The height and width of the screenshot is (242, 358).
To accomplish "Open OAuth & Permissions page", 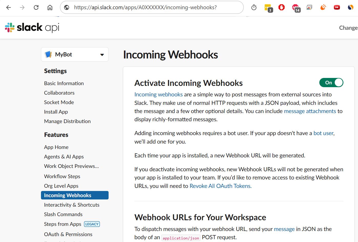I will 68,234.
